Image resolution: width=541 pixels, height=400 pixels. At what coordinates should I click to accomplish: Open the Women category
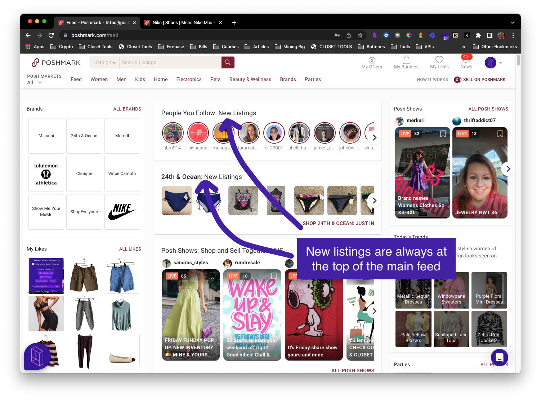99,80
